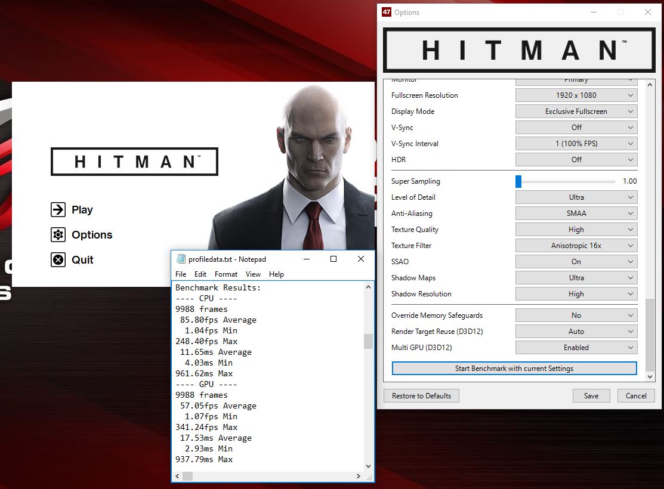This screenshot has height=489, width=664.
Task: Click the Play arrow icon in launcher
Action: 58,209
